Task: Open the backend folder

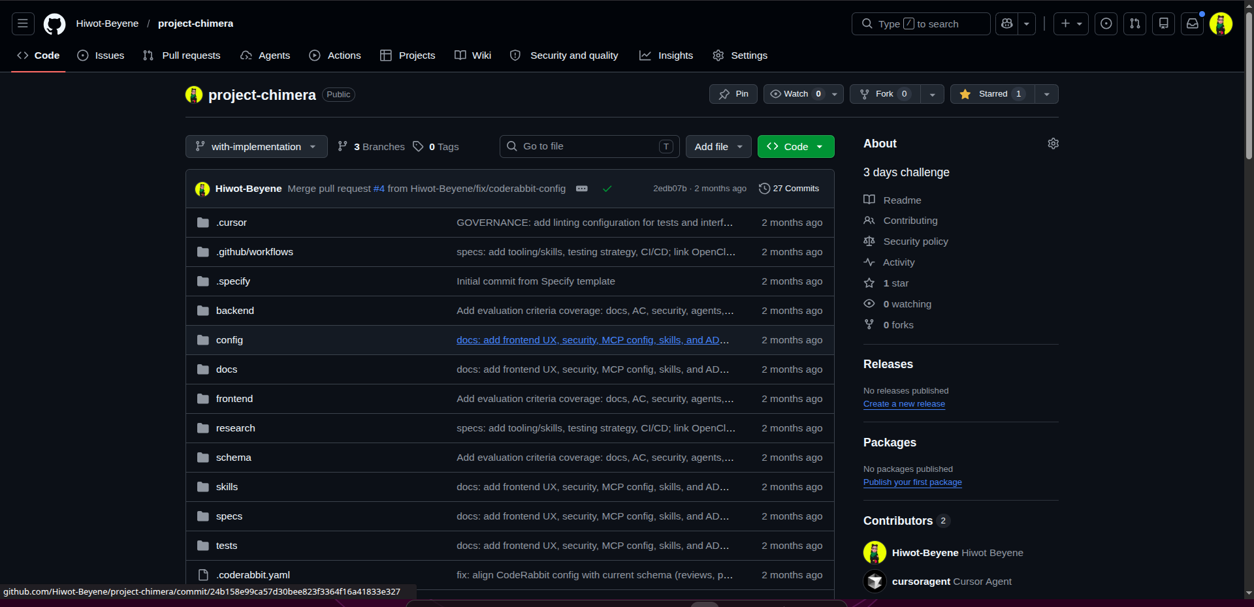Action: tap(235, 311)
